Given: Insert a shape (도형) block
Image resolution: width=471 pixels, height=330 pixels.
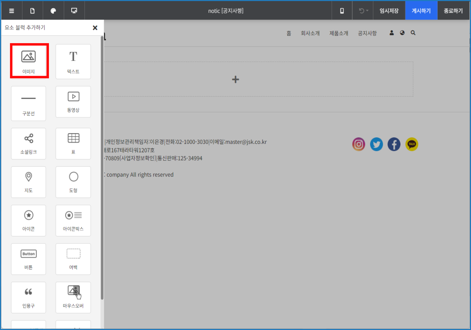Looking at the screenshot, I should pyautogui.click(x=73, y=182).
